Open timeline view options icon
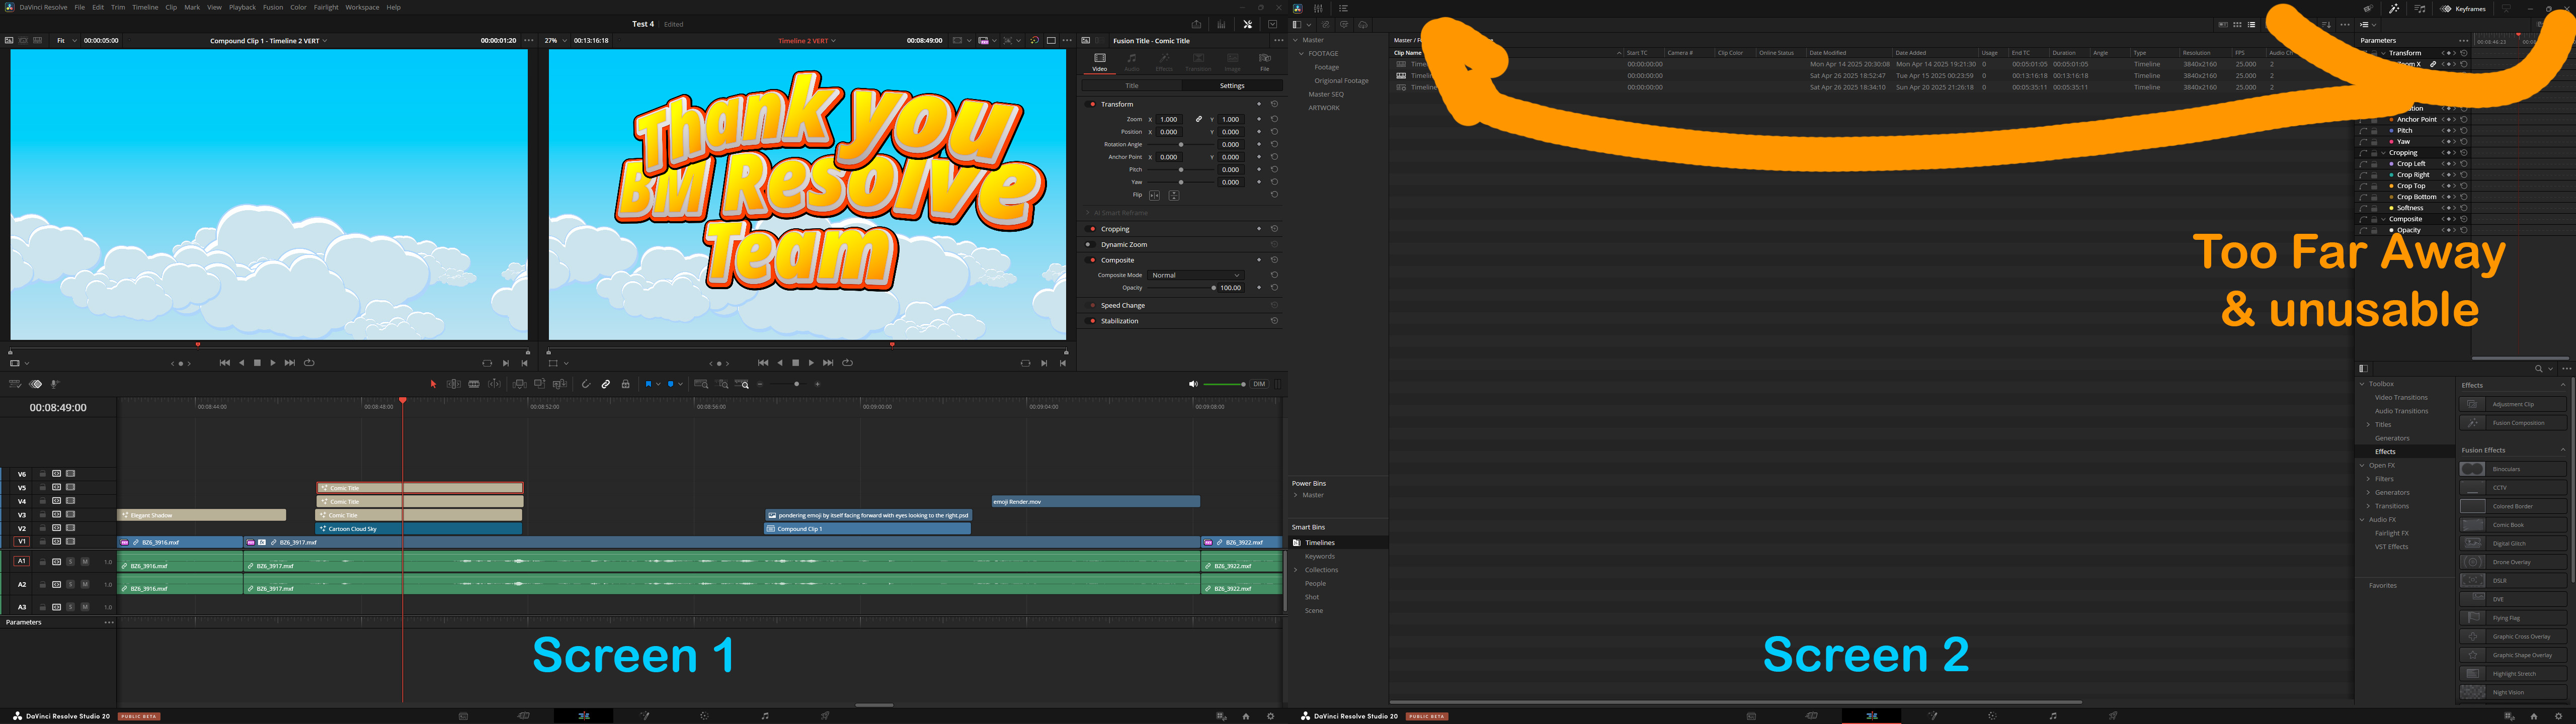The width and height of the screenshot is (2576, 724). click(15, 384)
